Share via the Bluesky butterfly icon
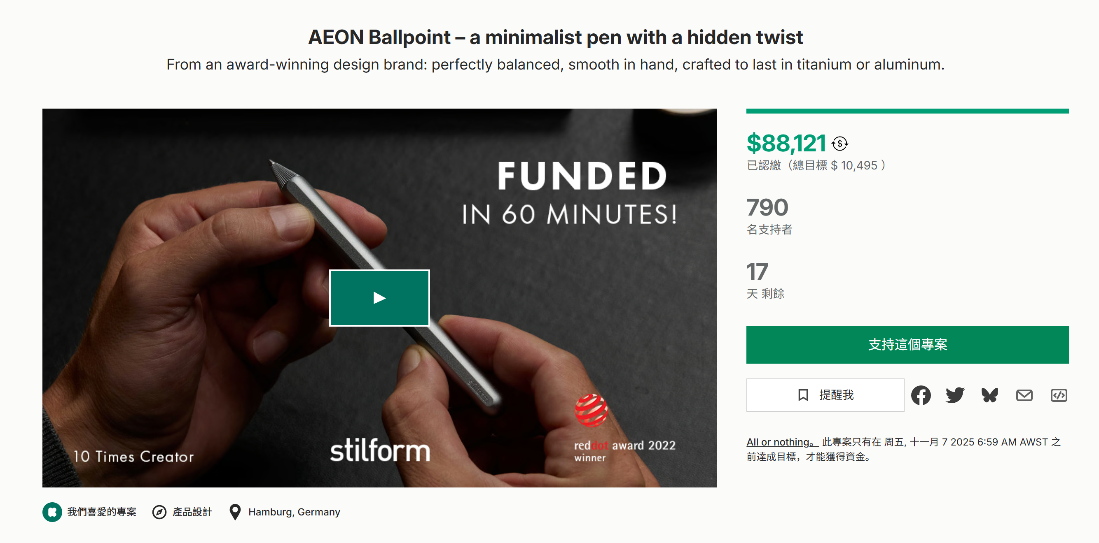This screenshot has height=543, width=1099. (x=989, y=395)
